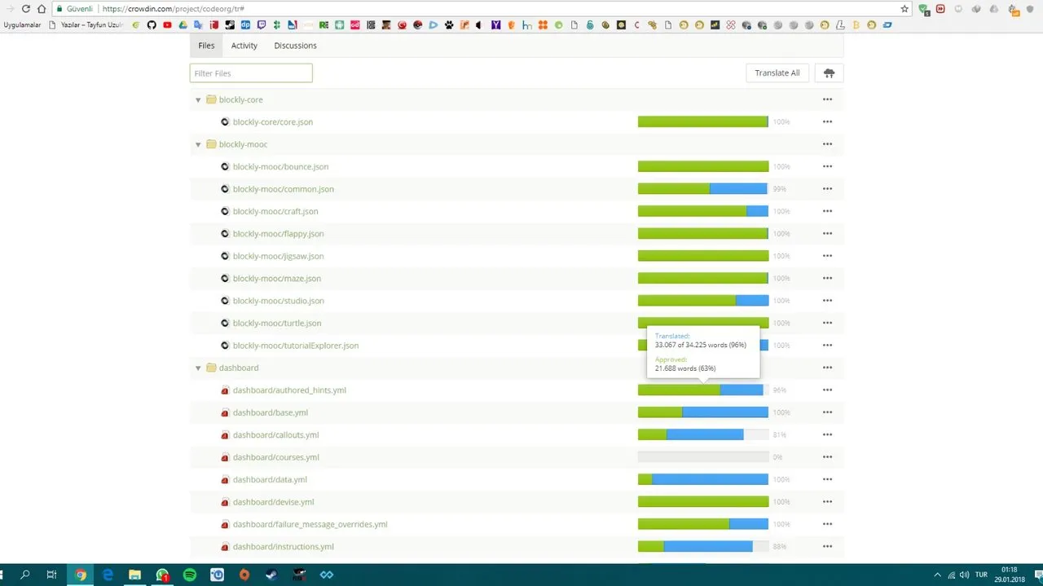
Task: Open the paw print bookmark icon
Action: [x=449, y=25]
